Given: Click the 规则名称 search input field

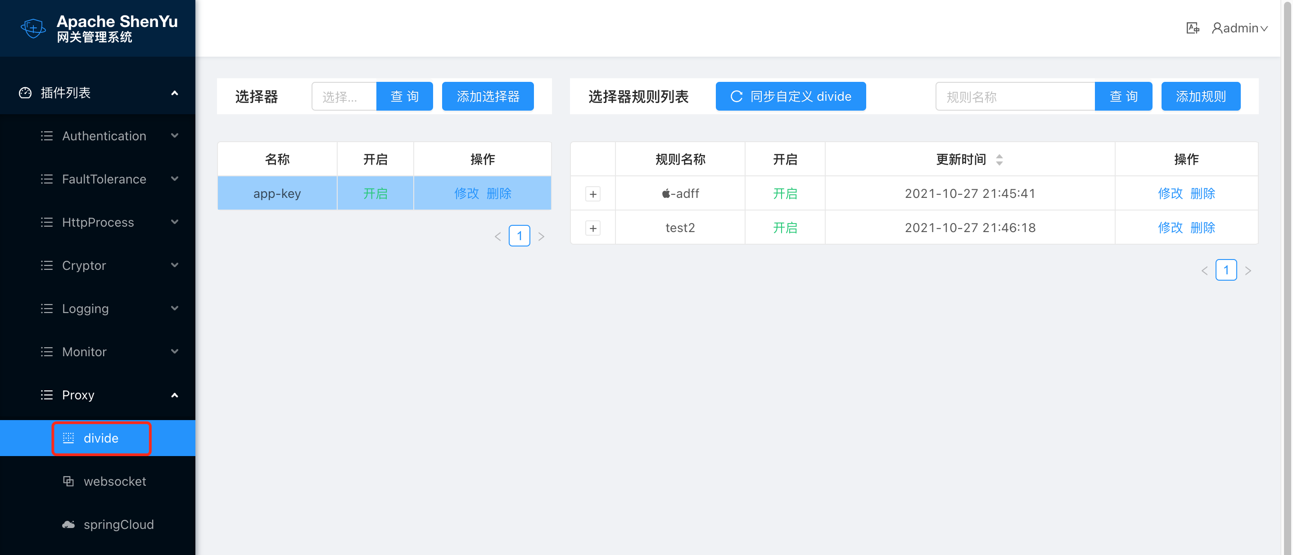Looking at the screenshot, I should tap(1014, 96).
